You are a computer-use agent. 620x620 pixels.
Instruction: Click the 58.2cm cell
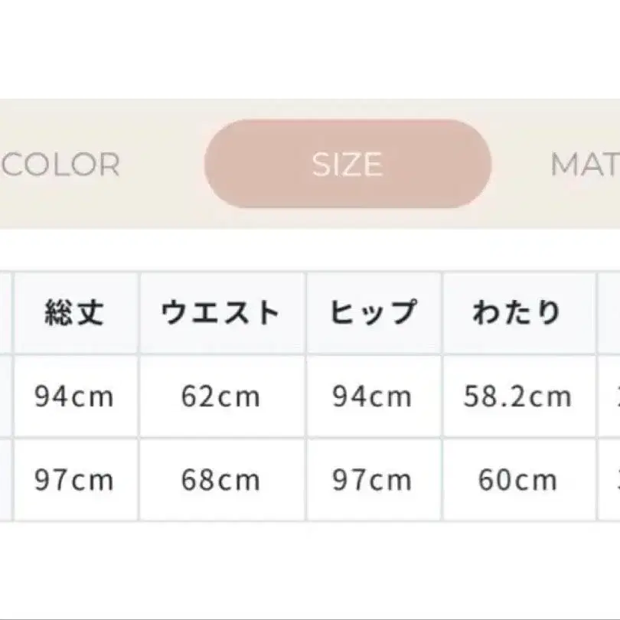click(517, 396)
